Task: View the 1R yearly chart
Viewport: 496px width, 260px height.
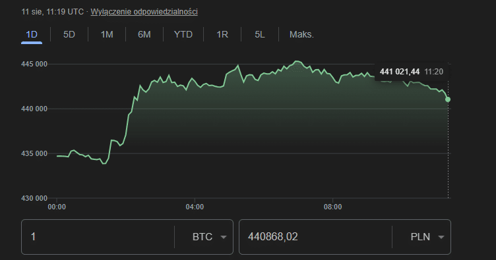Action: pos(222,34)
